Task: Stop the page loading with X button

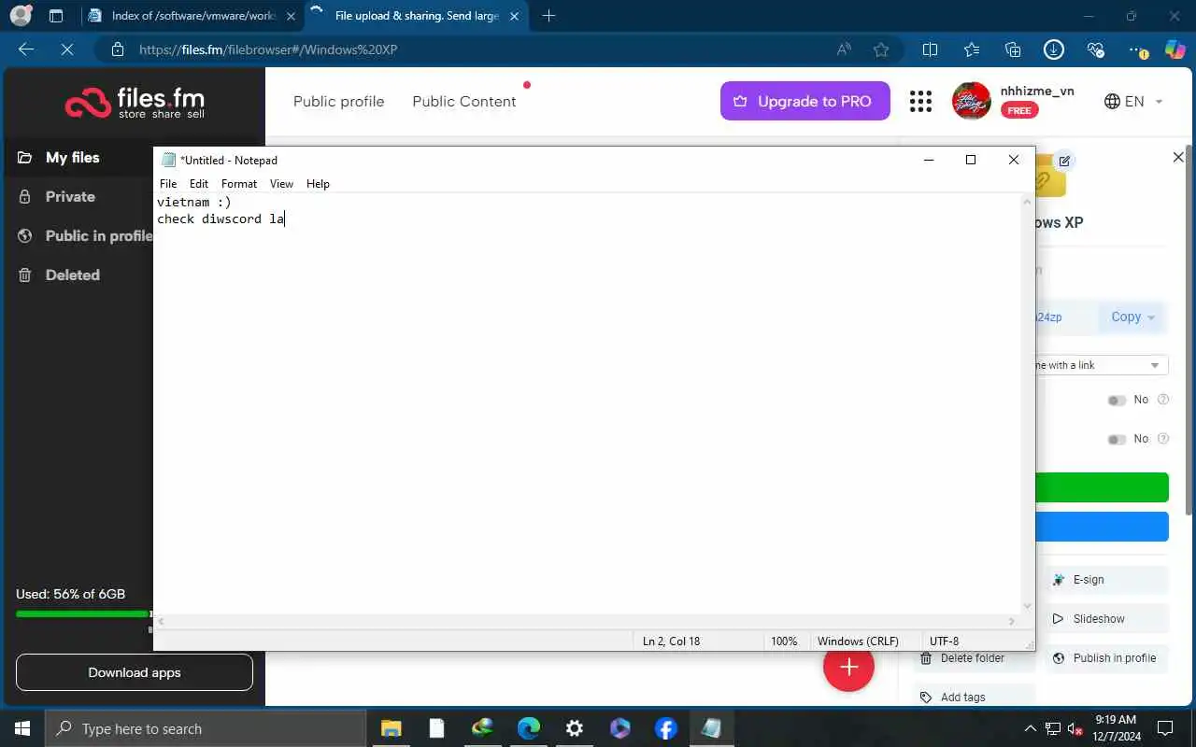Action: tap(67, 49)
